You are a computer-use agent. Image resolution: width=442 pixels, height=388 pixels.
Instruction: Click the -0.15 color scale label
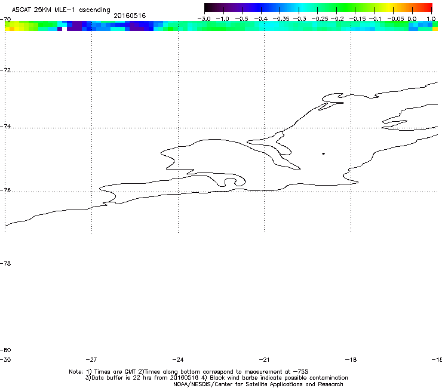[357, 19]
